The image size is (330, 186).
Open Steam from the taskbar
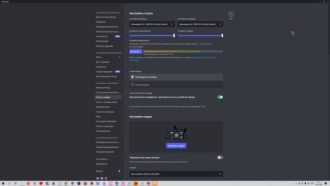point(117,183)
